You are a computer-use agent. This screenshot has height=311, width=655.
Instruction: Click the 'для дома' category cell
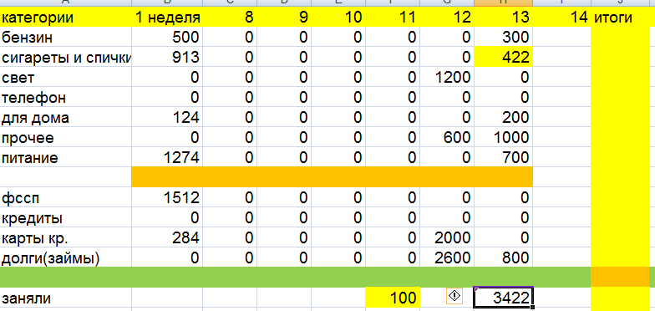[x=65, y=117]
